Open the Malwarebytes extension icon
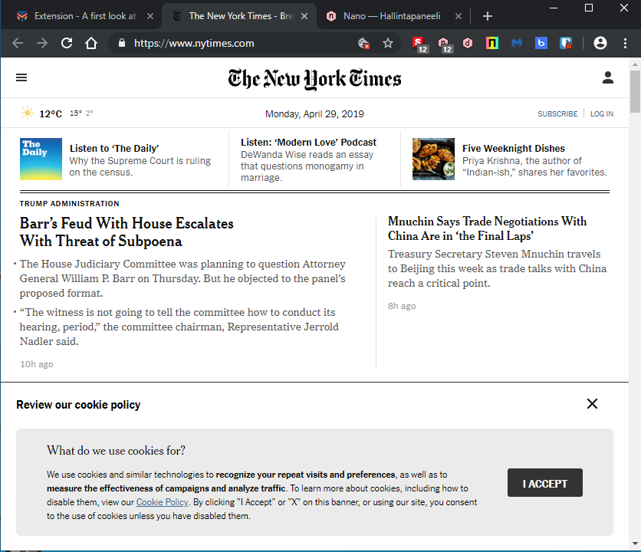This screenshot has height=552, width=641. 517,44
